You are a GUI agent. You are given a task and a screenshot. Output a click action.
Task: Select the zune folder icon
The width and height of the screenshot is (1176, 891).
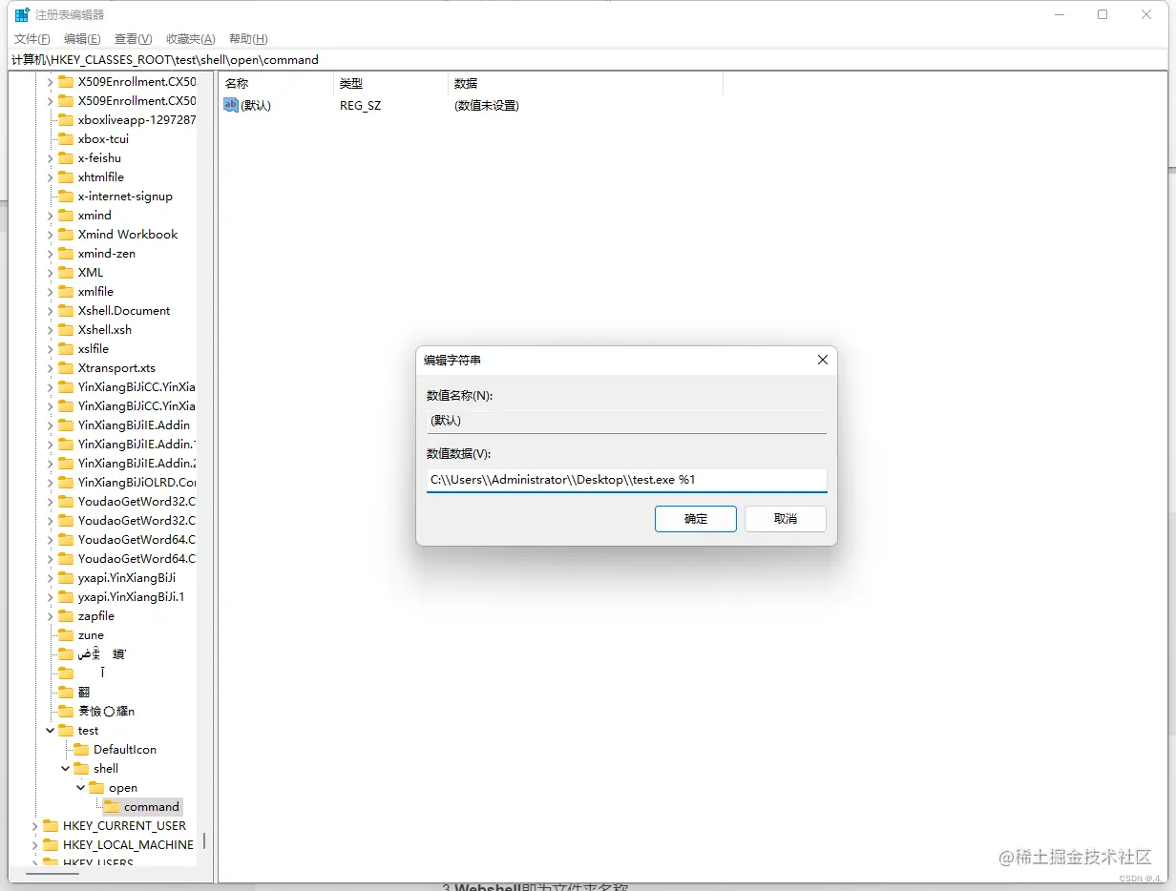click(x=66, y=635)
